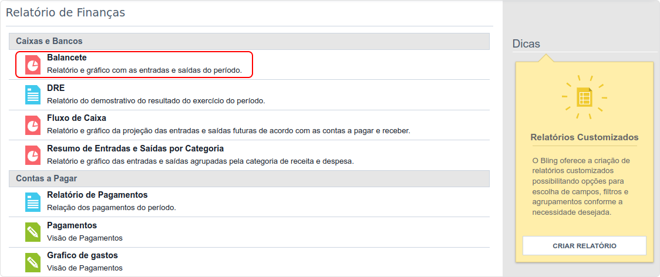Image resolution: width=660 pixels, height=277 pixels.
Task: Click 'Visão de Pagamentos' under Pagamentos
Action: coord(85,238)
